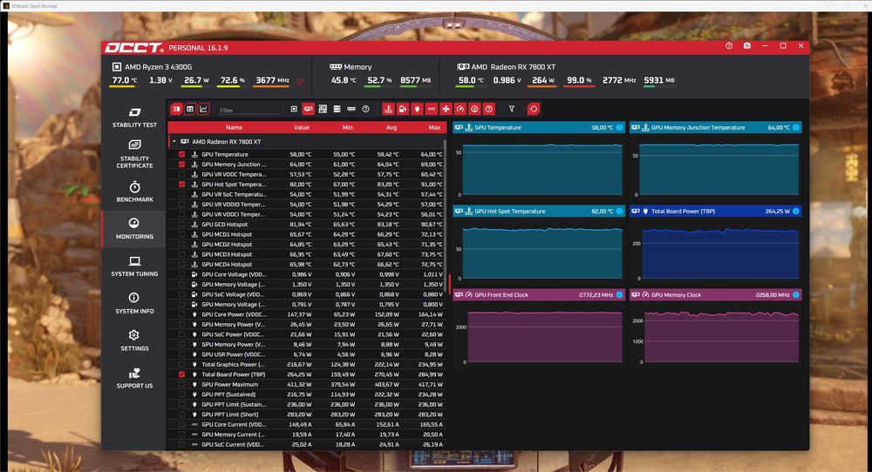Screen dimensions: 872x472
Task: Open info for GPU Front End Clock graph
Action: [619, 295]
